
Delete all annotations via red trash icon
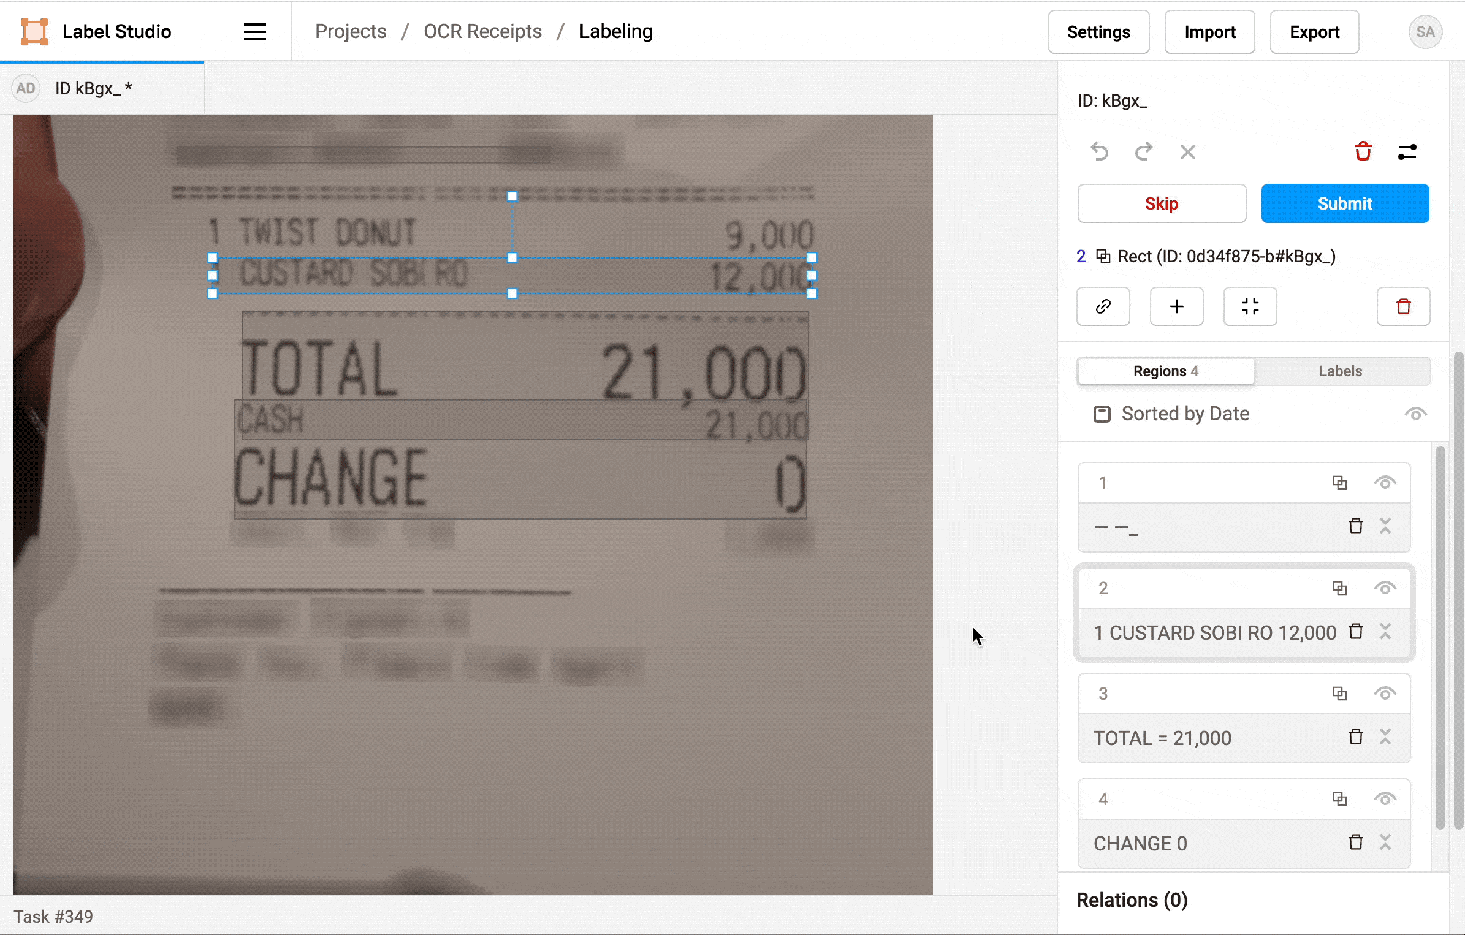click(x=1362, y=151)
